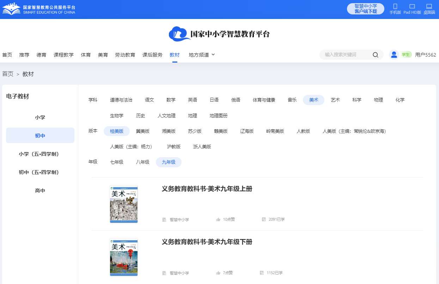
Task: Open the 德育 navigation tab
Action: [x=42, y=55]
